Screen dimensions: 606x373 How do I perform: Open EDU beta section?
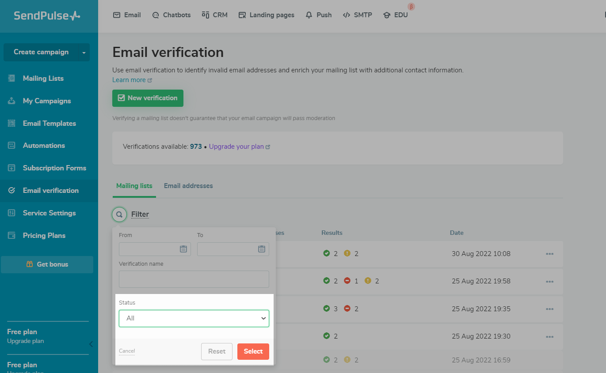[x=396, y=15]
